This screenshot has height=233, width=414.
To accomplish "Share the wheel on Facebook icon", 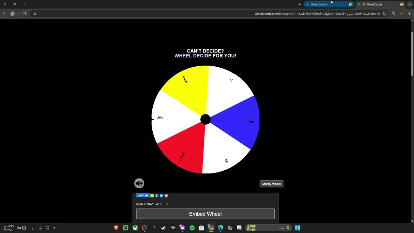I will (x=157, y=195).
